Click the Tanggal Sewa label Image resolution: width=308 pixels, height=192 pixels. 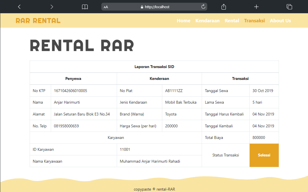pyautogui.click(x=216, y=91)
